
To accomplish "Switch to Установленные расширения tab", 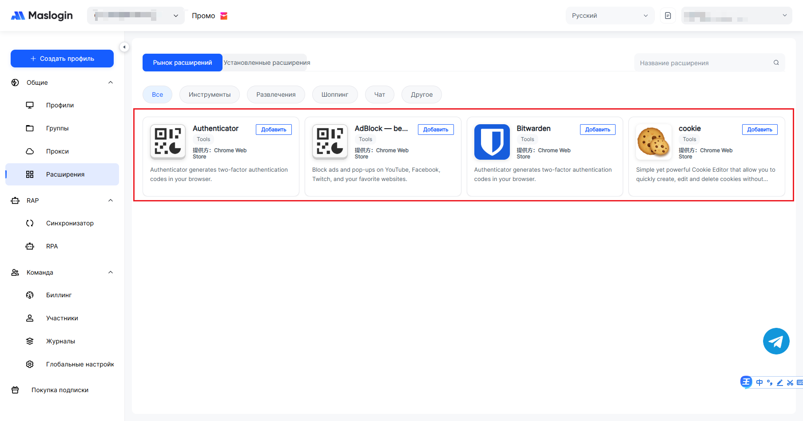I will click(x=266, y=63).
